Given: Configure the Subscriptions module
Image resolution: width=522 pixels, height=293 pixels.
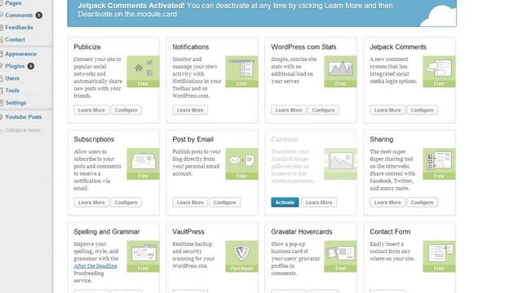Looking at the screenshot, I should point(126,203).
